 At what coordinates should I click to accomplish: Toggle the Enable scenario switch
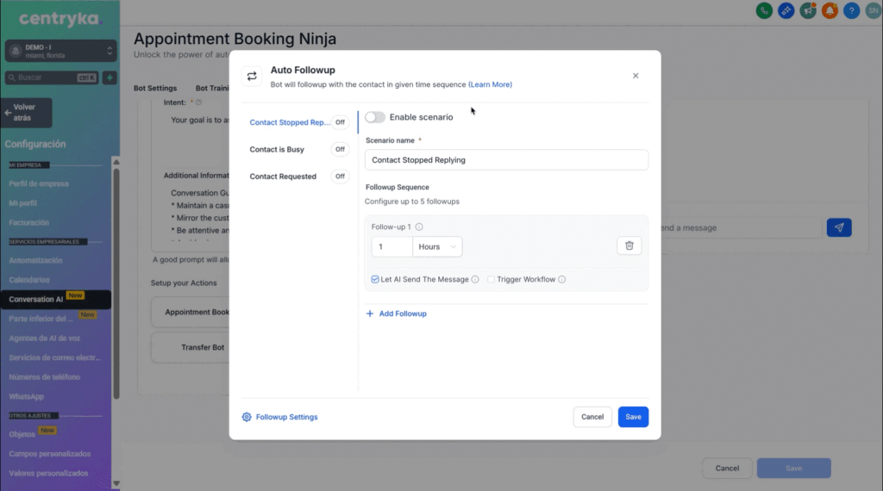374,117
